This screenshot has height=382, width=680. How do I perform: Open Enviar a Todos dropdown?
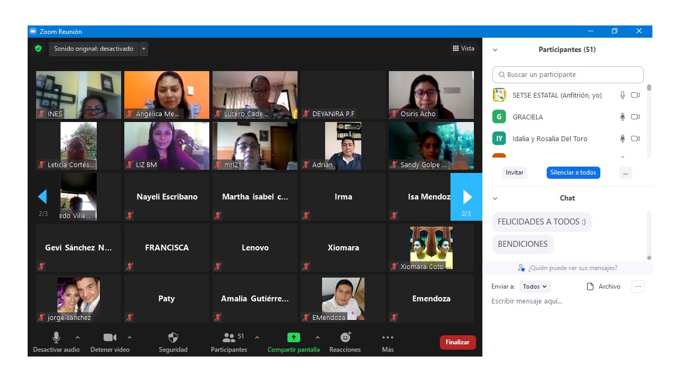click(535, 286)
